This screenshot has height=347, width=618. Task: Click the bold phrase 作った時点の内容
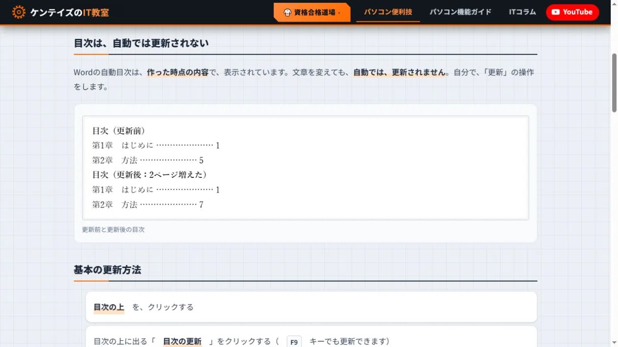pyautogui.click(x=178, y=72)
